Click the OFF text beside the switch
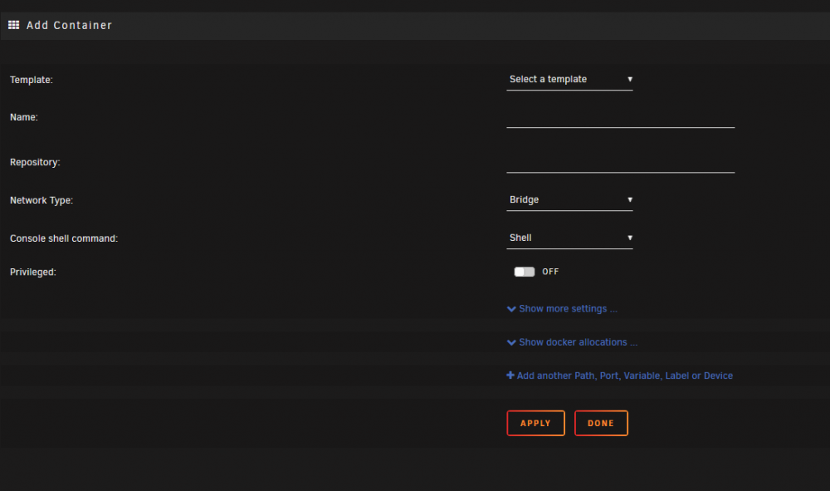The width and height of the screenshot is (830, 491). coord(550,272)
